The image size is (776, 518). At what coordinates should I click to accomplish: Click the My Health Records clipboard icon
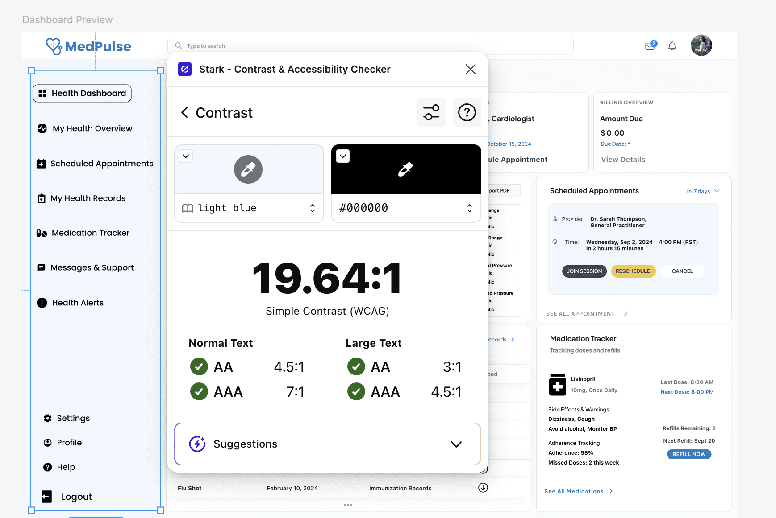[x=42, y=198]
